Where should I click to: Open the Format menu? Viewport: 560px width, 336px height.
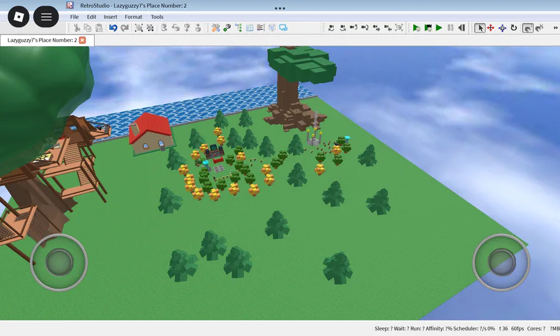tap(133, 17)
